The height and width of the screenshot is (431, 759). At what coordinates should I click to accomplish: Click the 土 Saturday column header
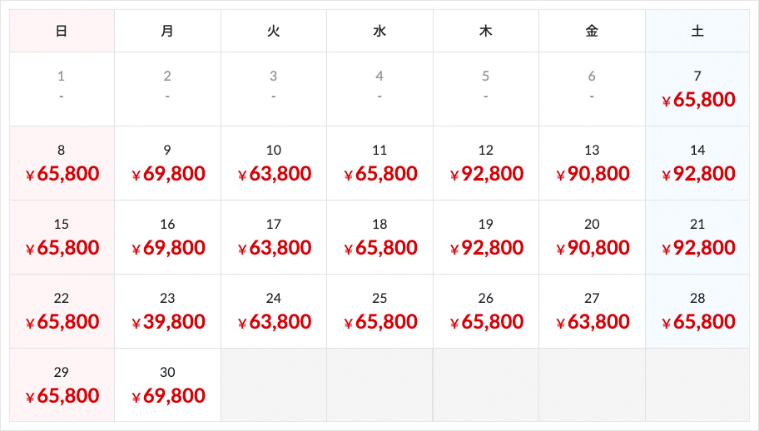[697, 31]
